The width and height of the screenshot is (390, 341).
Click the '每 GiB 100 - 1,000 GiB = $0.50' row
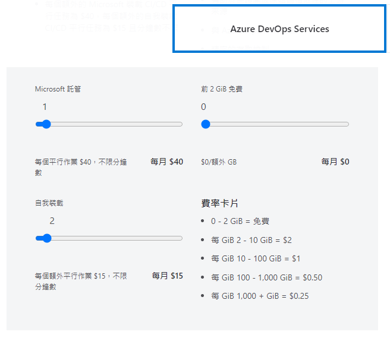tap(266, 277)
